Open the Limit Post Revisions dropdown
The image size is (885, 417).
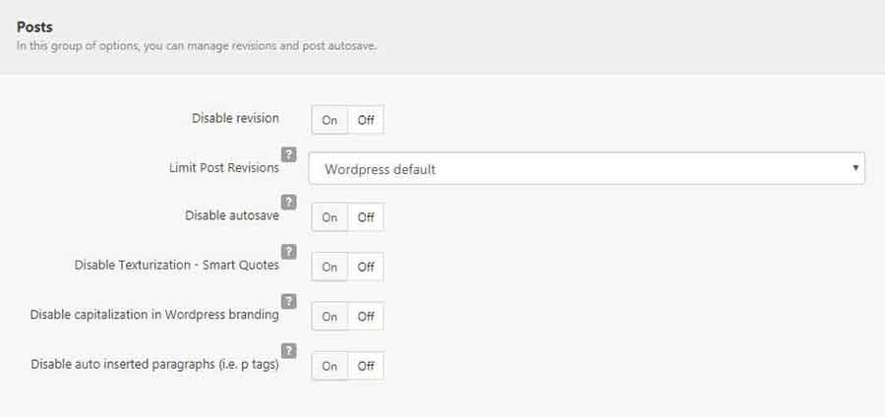(586, 168)
